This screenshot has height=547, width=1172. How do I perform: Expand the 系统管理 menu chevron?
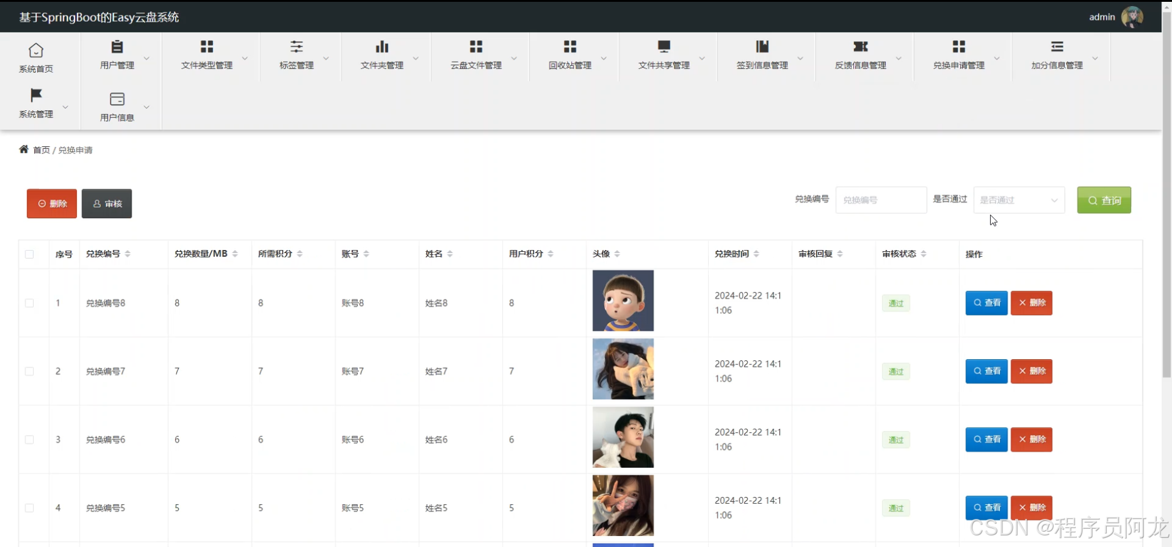pos(65,107)
